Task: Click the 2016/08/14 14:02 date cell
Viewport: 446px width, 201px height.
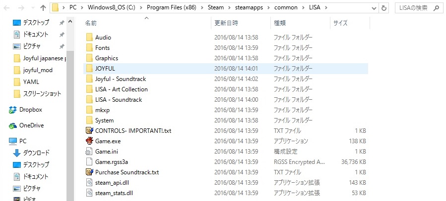Action: [236, 79]
